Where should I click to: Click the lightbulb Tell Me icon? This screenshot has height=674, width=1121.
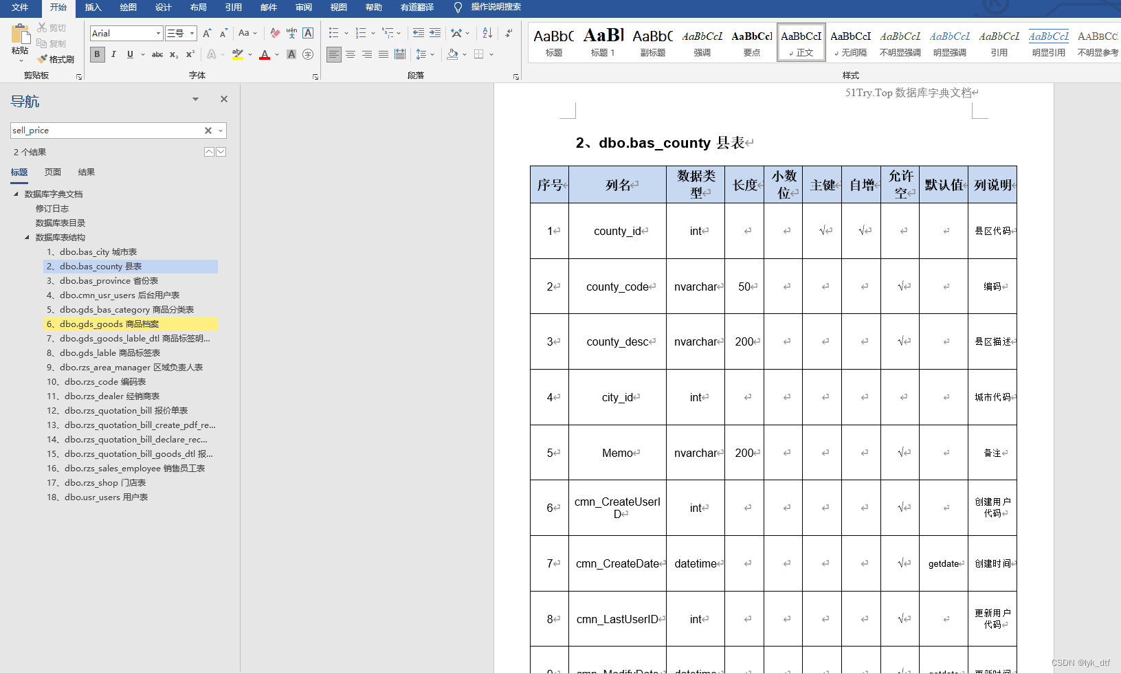click(x=458, y=8)
